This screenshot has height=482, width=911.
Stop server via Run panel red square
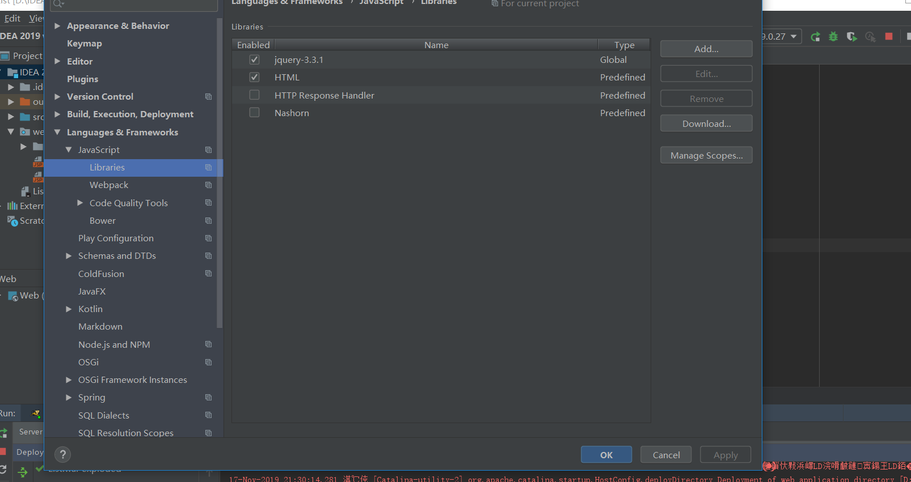click(x=2, y=451)
